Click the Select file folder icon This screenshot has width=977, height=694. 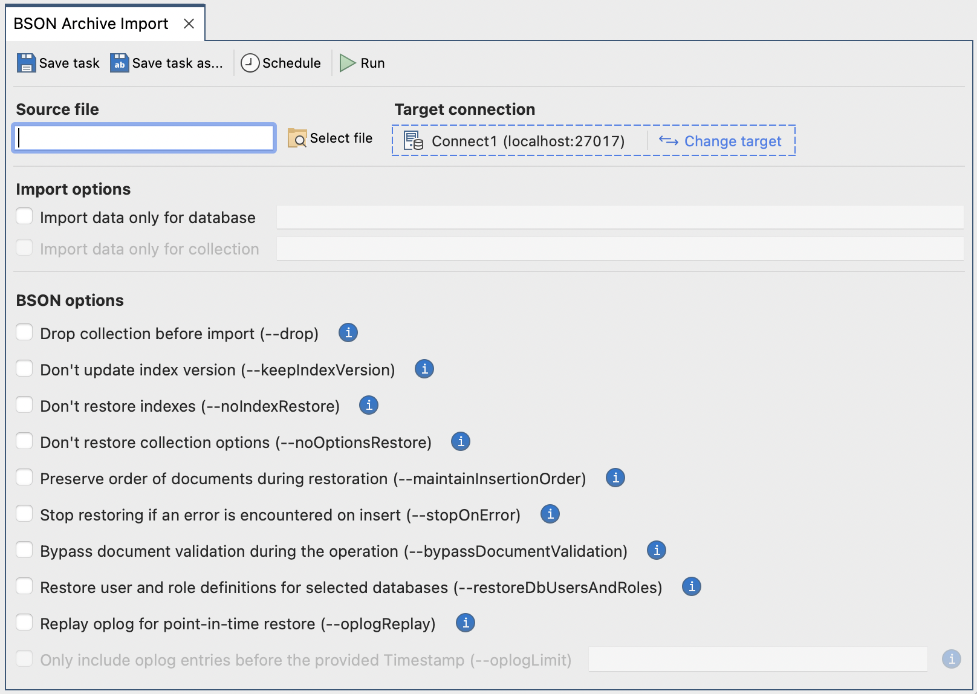point(297,138)
